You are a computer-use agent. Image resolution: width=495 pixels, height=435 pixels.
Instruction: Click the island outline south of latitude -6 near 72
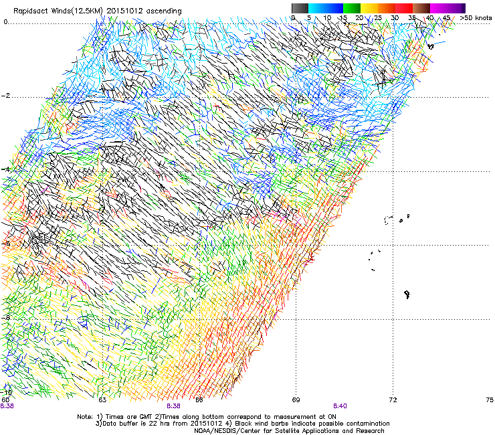coord(407,295)
